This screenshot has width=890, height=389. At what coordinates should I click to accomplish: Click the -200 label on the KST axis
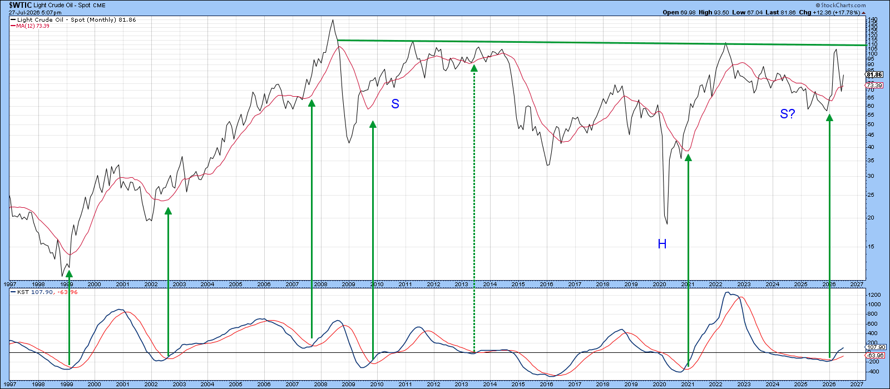[x=874, y=362]
